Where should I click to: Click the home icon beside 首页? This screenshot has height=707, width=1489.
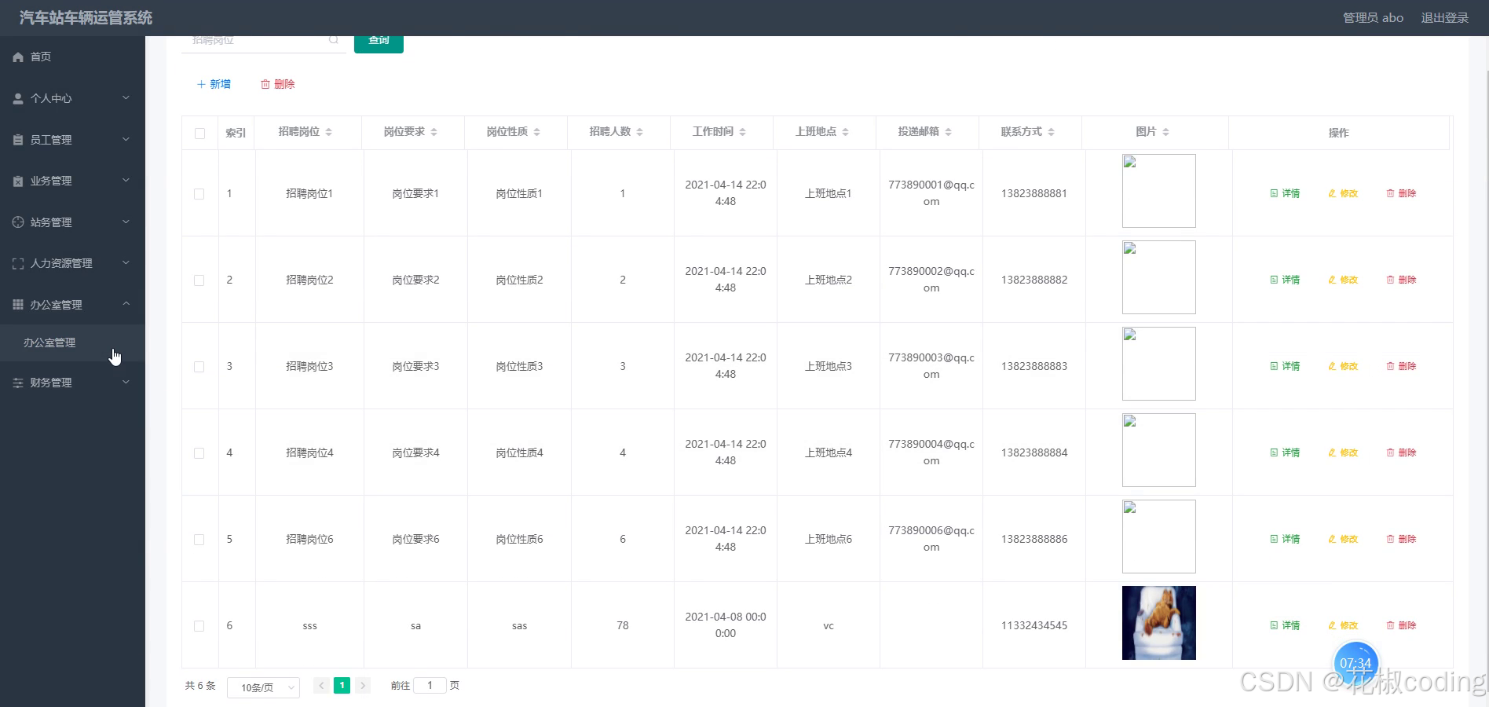tap(18, 57)
